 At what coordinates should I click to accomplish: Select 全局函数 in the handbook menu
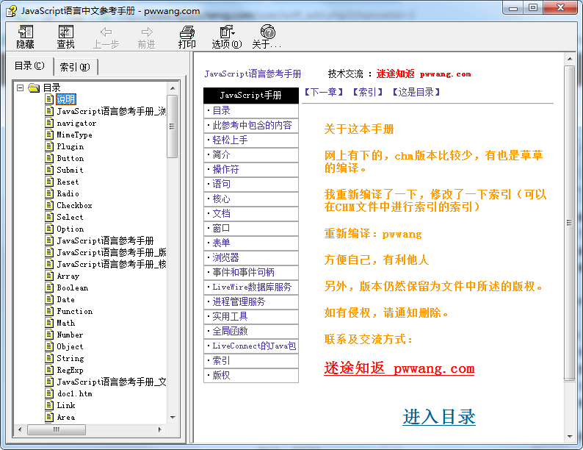[x=230, y=331]
